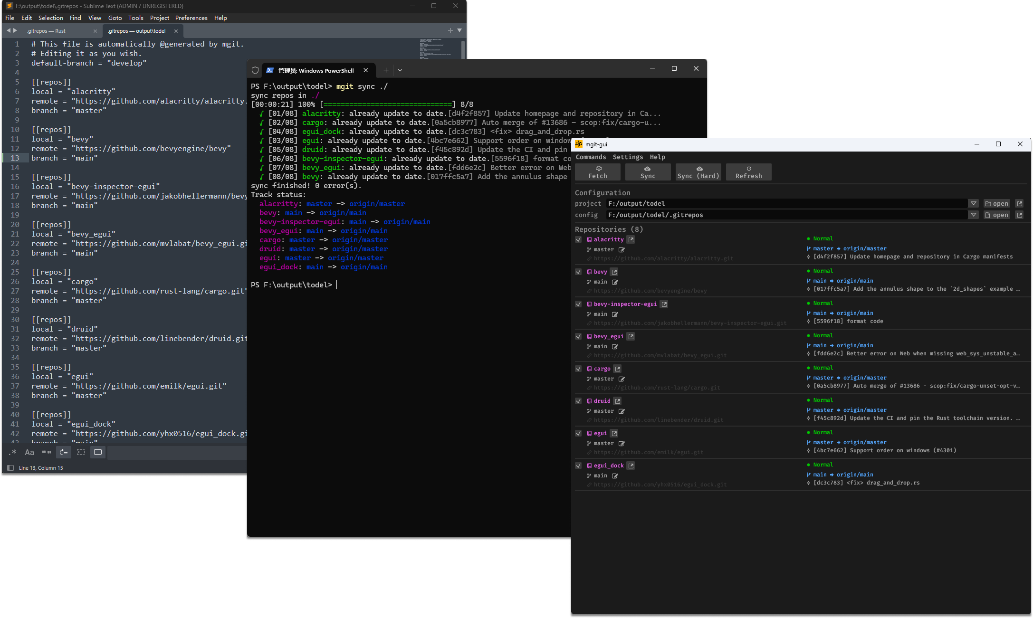
Task: Open Sublime tab list dropdown arrow
Action: point(459,30)
